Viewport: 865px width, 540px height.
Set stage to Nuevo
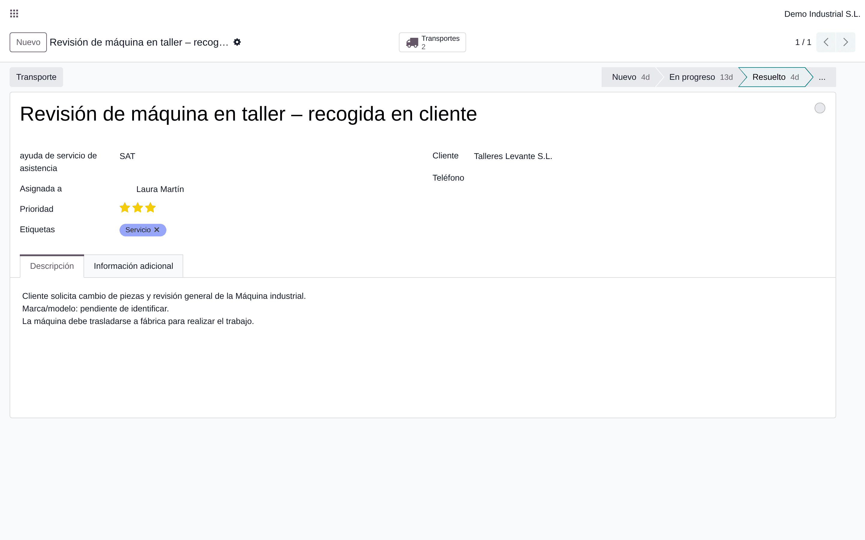click(630, 77)
